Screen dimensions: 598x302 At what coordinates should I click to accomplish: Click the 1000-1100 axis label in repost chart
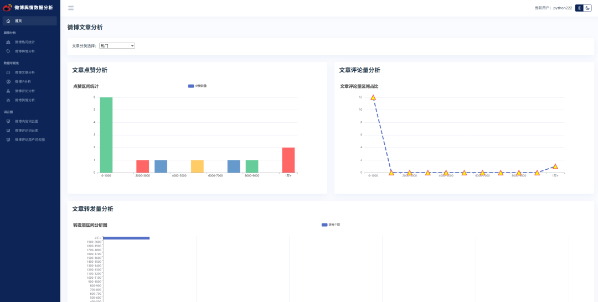click(94, 278)
